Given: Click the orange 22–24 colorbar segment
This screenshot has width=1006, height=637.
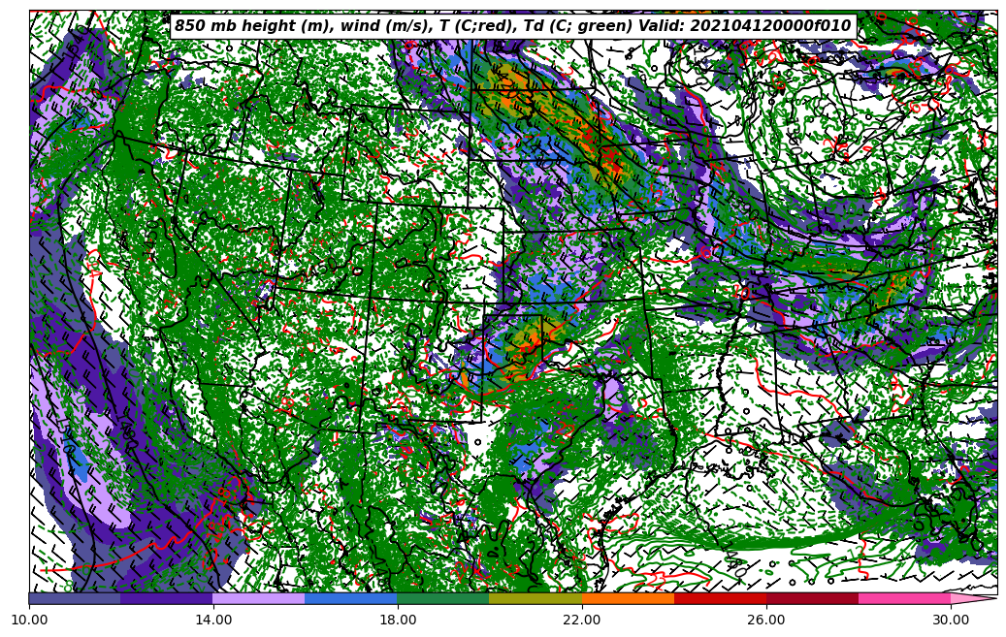Looking at the screenshot, I should [628, 598].
